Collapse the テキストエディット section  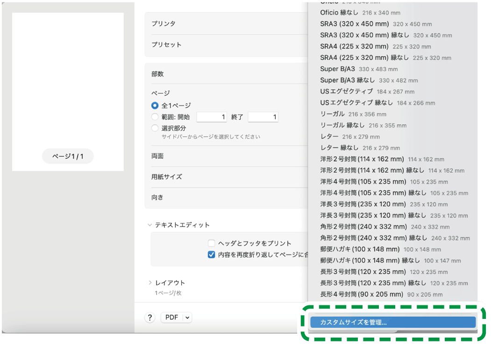[150, 225]
